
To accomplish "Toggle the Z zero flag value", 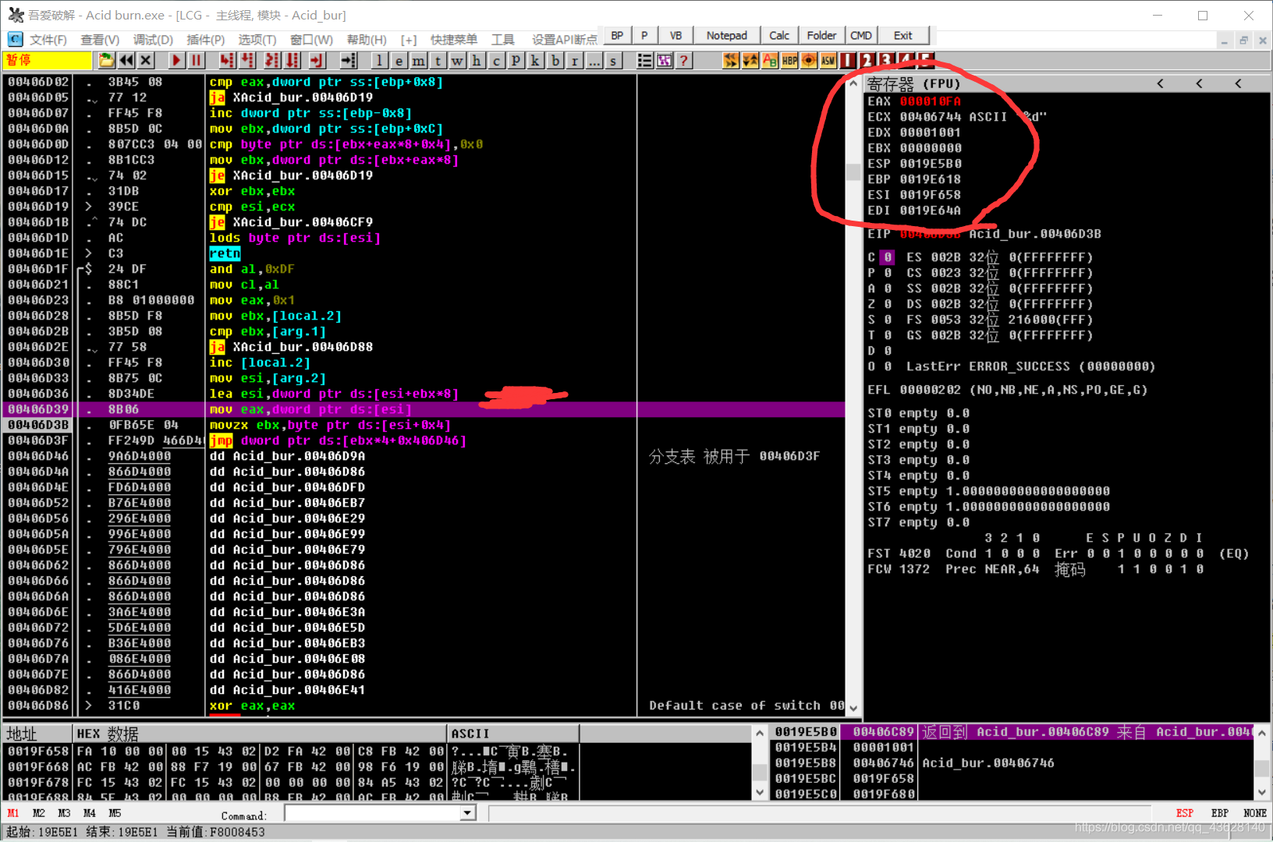I will pyautogui.click(x=888, y=304).
